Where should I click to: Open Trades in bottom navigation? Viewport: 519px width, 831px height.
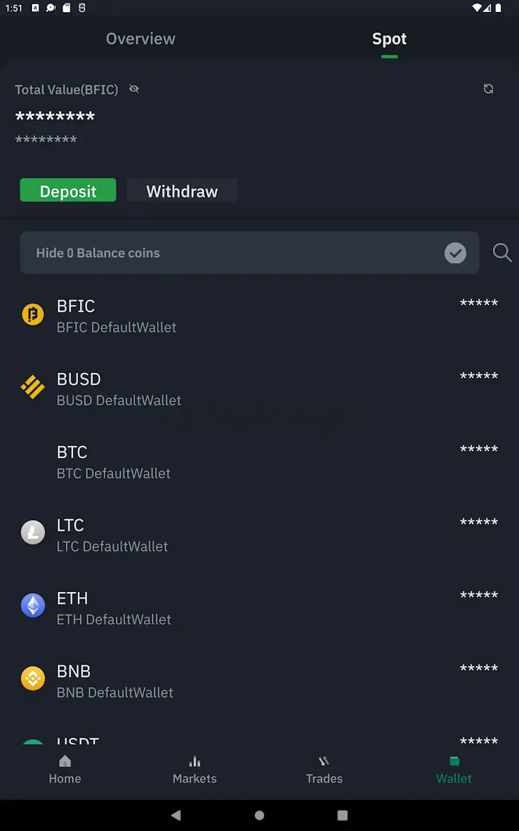pyautogui.click(x=324, y=770)
